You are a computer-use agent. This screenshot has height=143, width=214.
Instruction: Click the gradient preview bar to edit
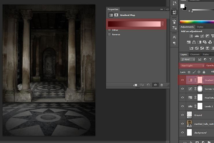134,24
